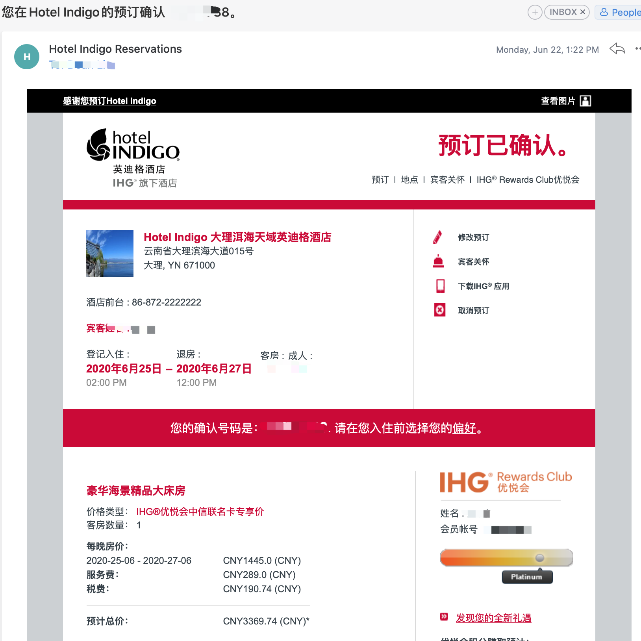Click the IHG Rewards Club logo
The width and height of the screenshot is (641, 641).
click(506, 482)
